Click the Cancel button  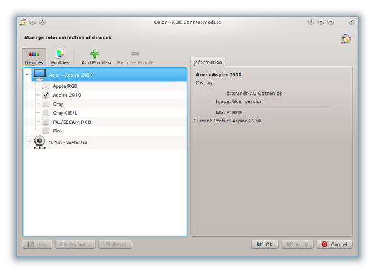tap(334, 244)
